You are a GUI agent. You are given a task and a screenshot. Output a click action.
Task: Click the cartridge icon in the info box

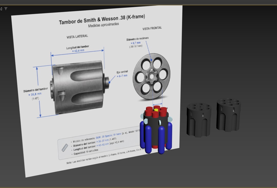coord(65,148)
